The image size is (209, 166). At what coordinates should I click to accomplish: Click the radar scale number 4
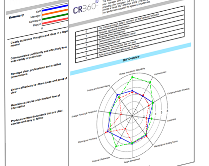(x=155, y=114)
